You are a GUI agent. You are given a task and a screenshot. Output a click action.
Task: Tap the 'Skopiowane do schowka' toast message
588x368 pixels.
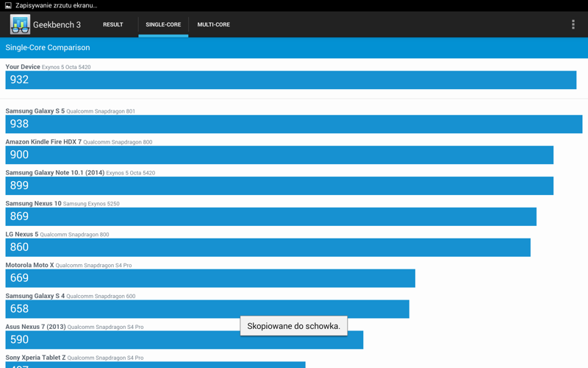pyautogui.click(x=293, y=326)
